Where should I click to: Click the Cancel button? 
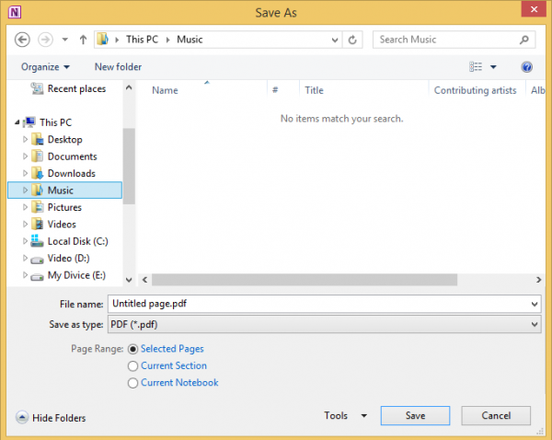click(496, 416)
